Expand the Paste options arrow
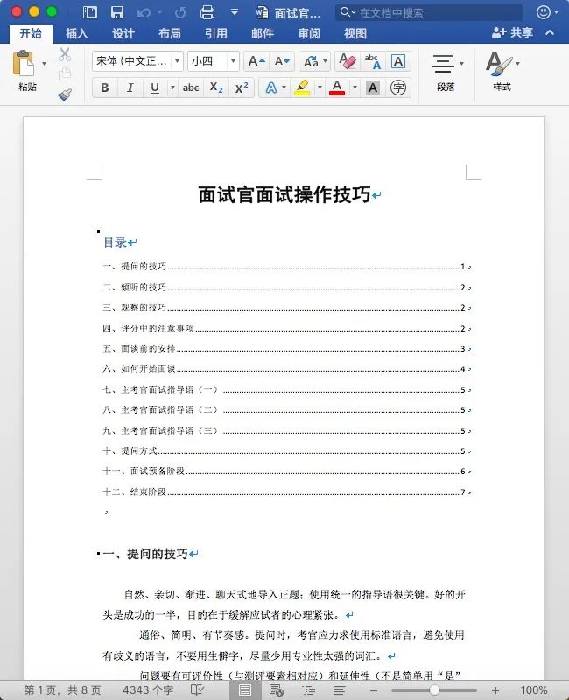Screen dimensions: 569x700 [x=45, y=63]
